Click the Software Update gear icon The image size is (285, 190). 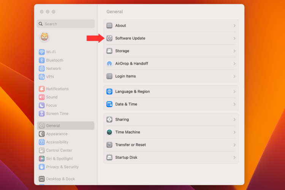point(109,38)
